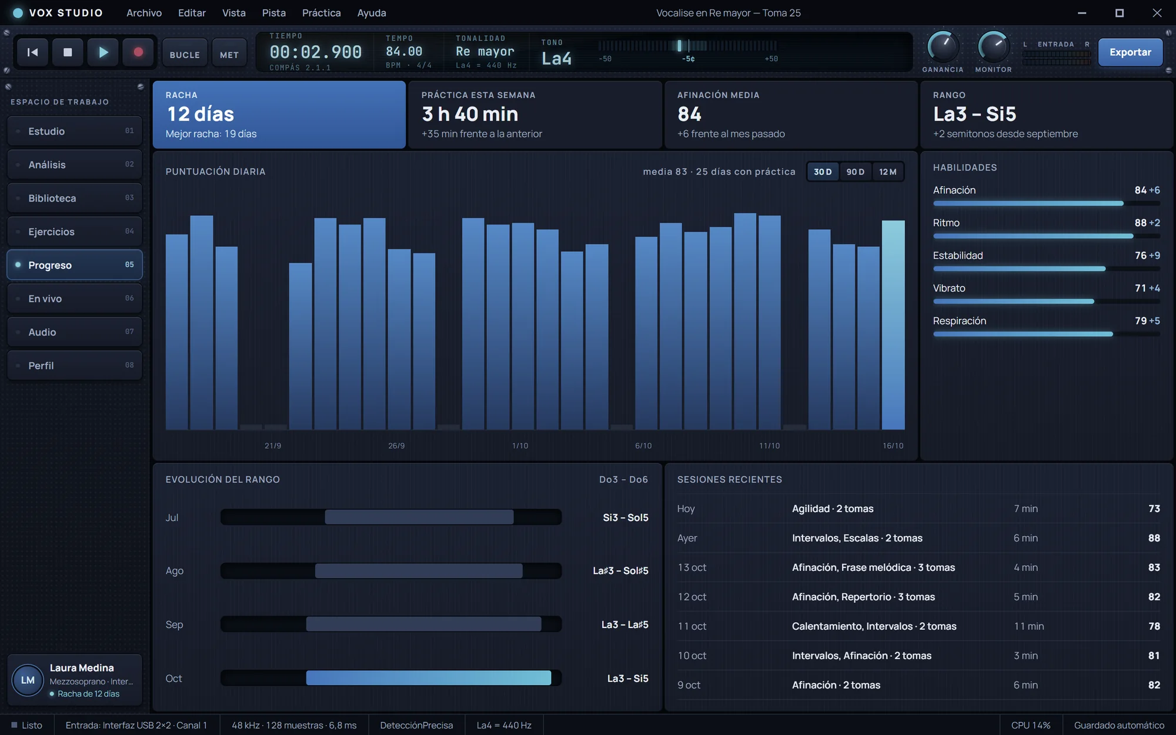The height and width of the screenshot is (735, 1176).
Task: Select the 12M chart range
Action: [x=888, y=172]
